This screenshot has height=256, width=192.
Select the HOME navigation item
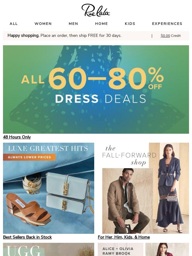click(101, 24)
